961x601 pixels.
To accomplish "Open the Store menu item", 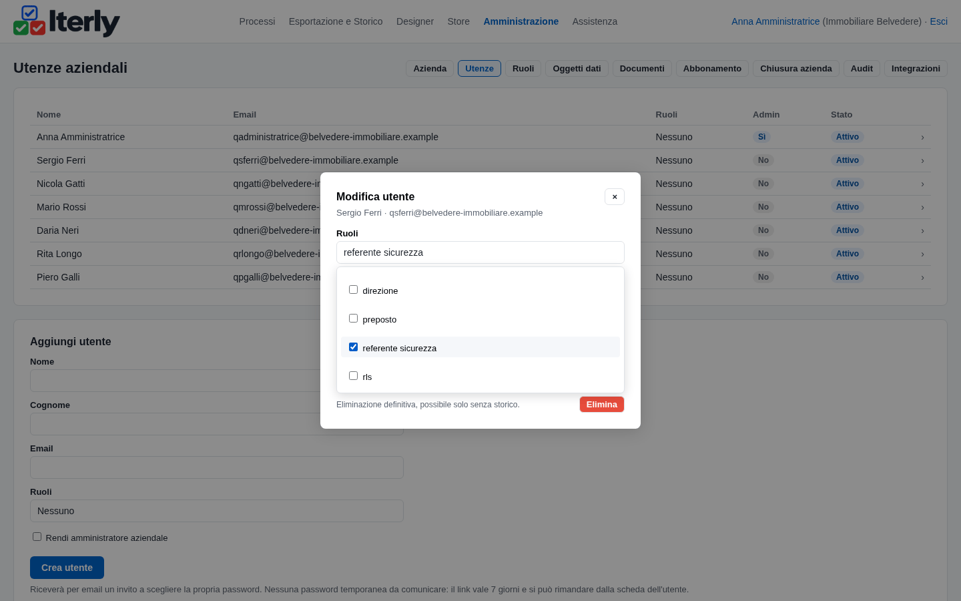I will [458, 21].
